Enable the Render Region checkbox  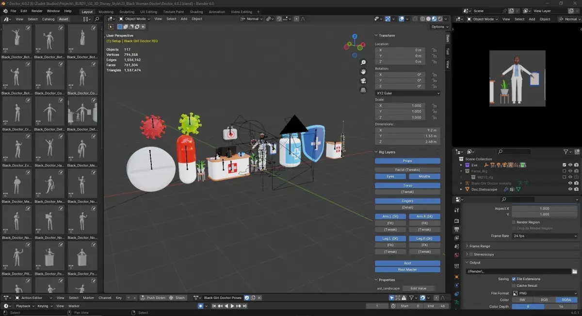pyautogui.click(x=514, y=222)
